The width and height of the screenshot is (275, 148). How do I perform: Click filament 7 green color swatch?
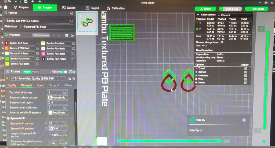point(7,59)
